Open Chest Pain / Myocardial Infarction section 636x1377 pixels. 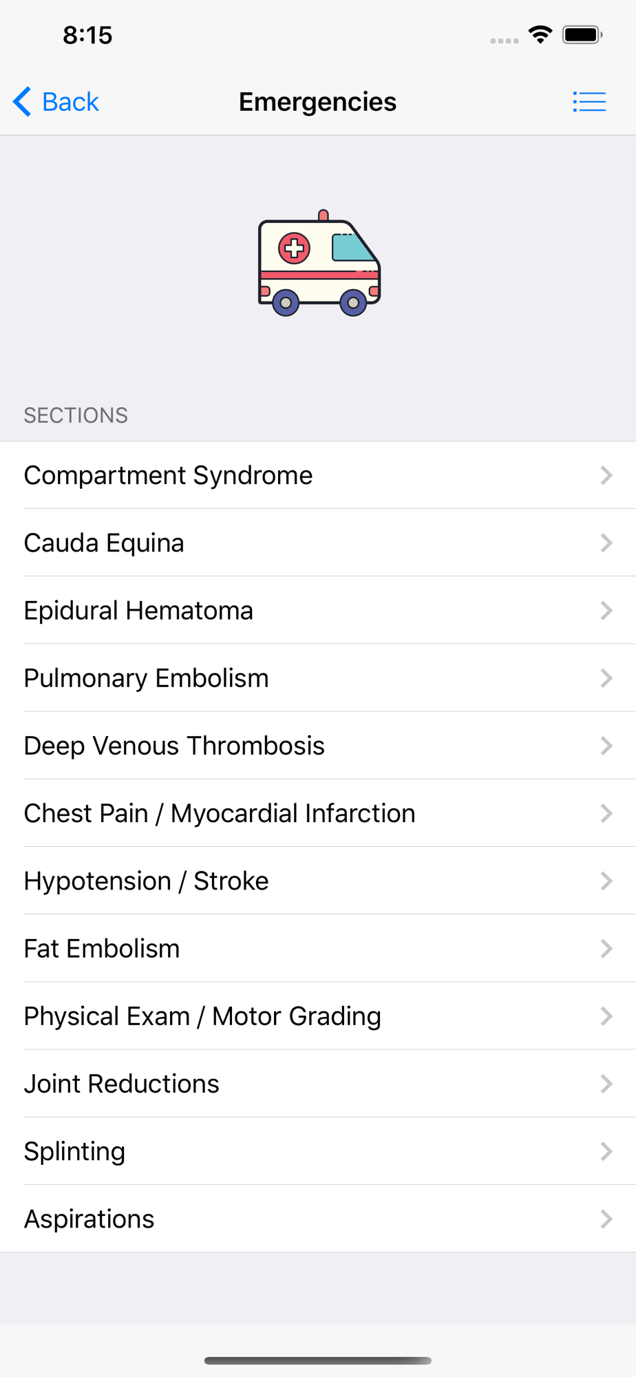tap(318, 813)
